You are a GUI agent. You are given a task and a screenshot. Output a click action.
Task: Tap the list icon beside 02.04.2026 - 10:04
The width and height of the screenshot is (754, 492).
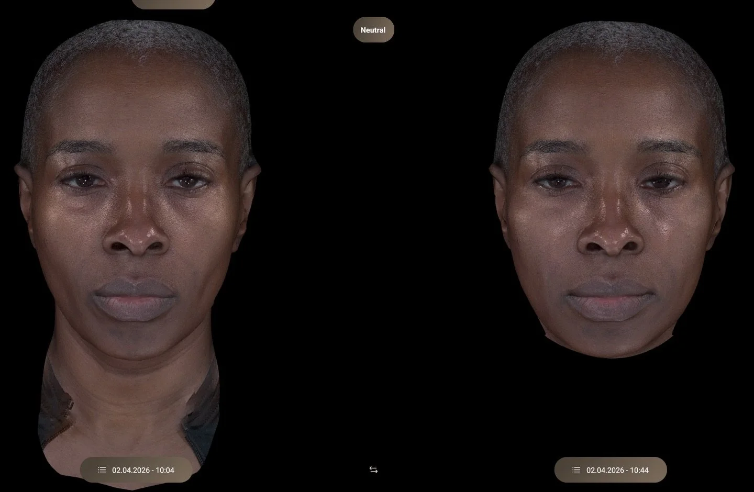point(102,469)
